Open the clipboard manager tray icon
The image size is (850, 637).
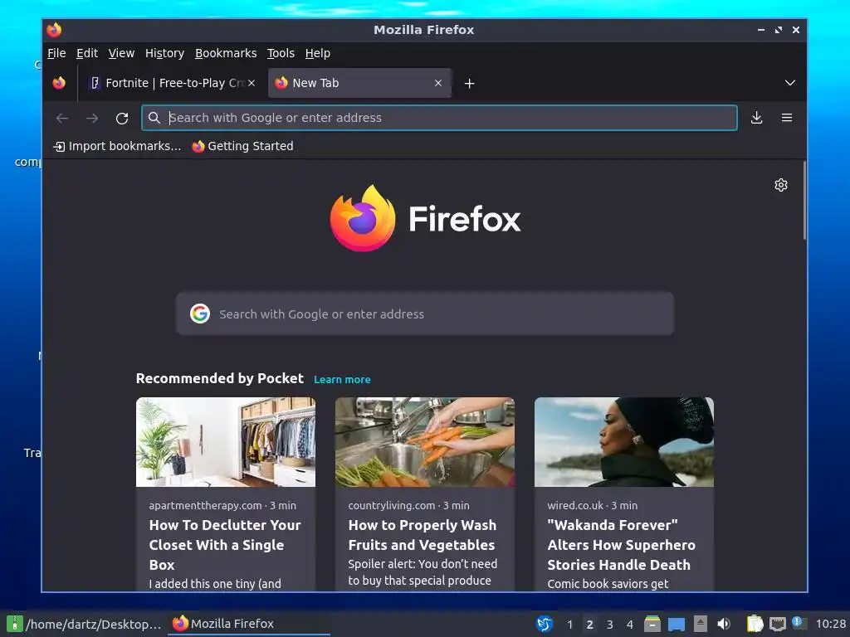755,624
